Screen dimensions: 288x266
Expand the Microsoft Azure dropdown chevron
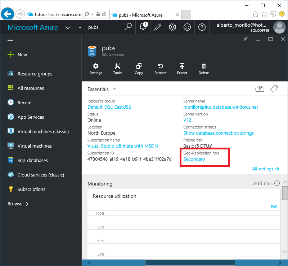[x=68, y=28]
